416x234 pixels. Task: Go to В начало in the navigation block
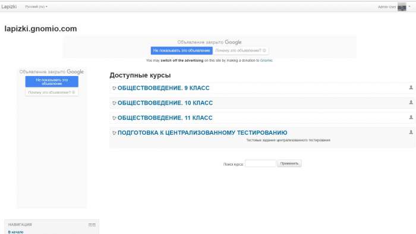click(x=15, y=232)
